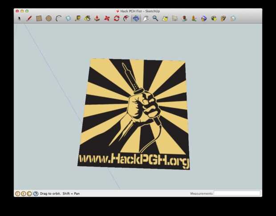Activate the Push/Pull tool

point(97,18)
